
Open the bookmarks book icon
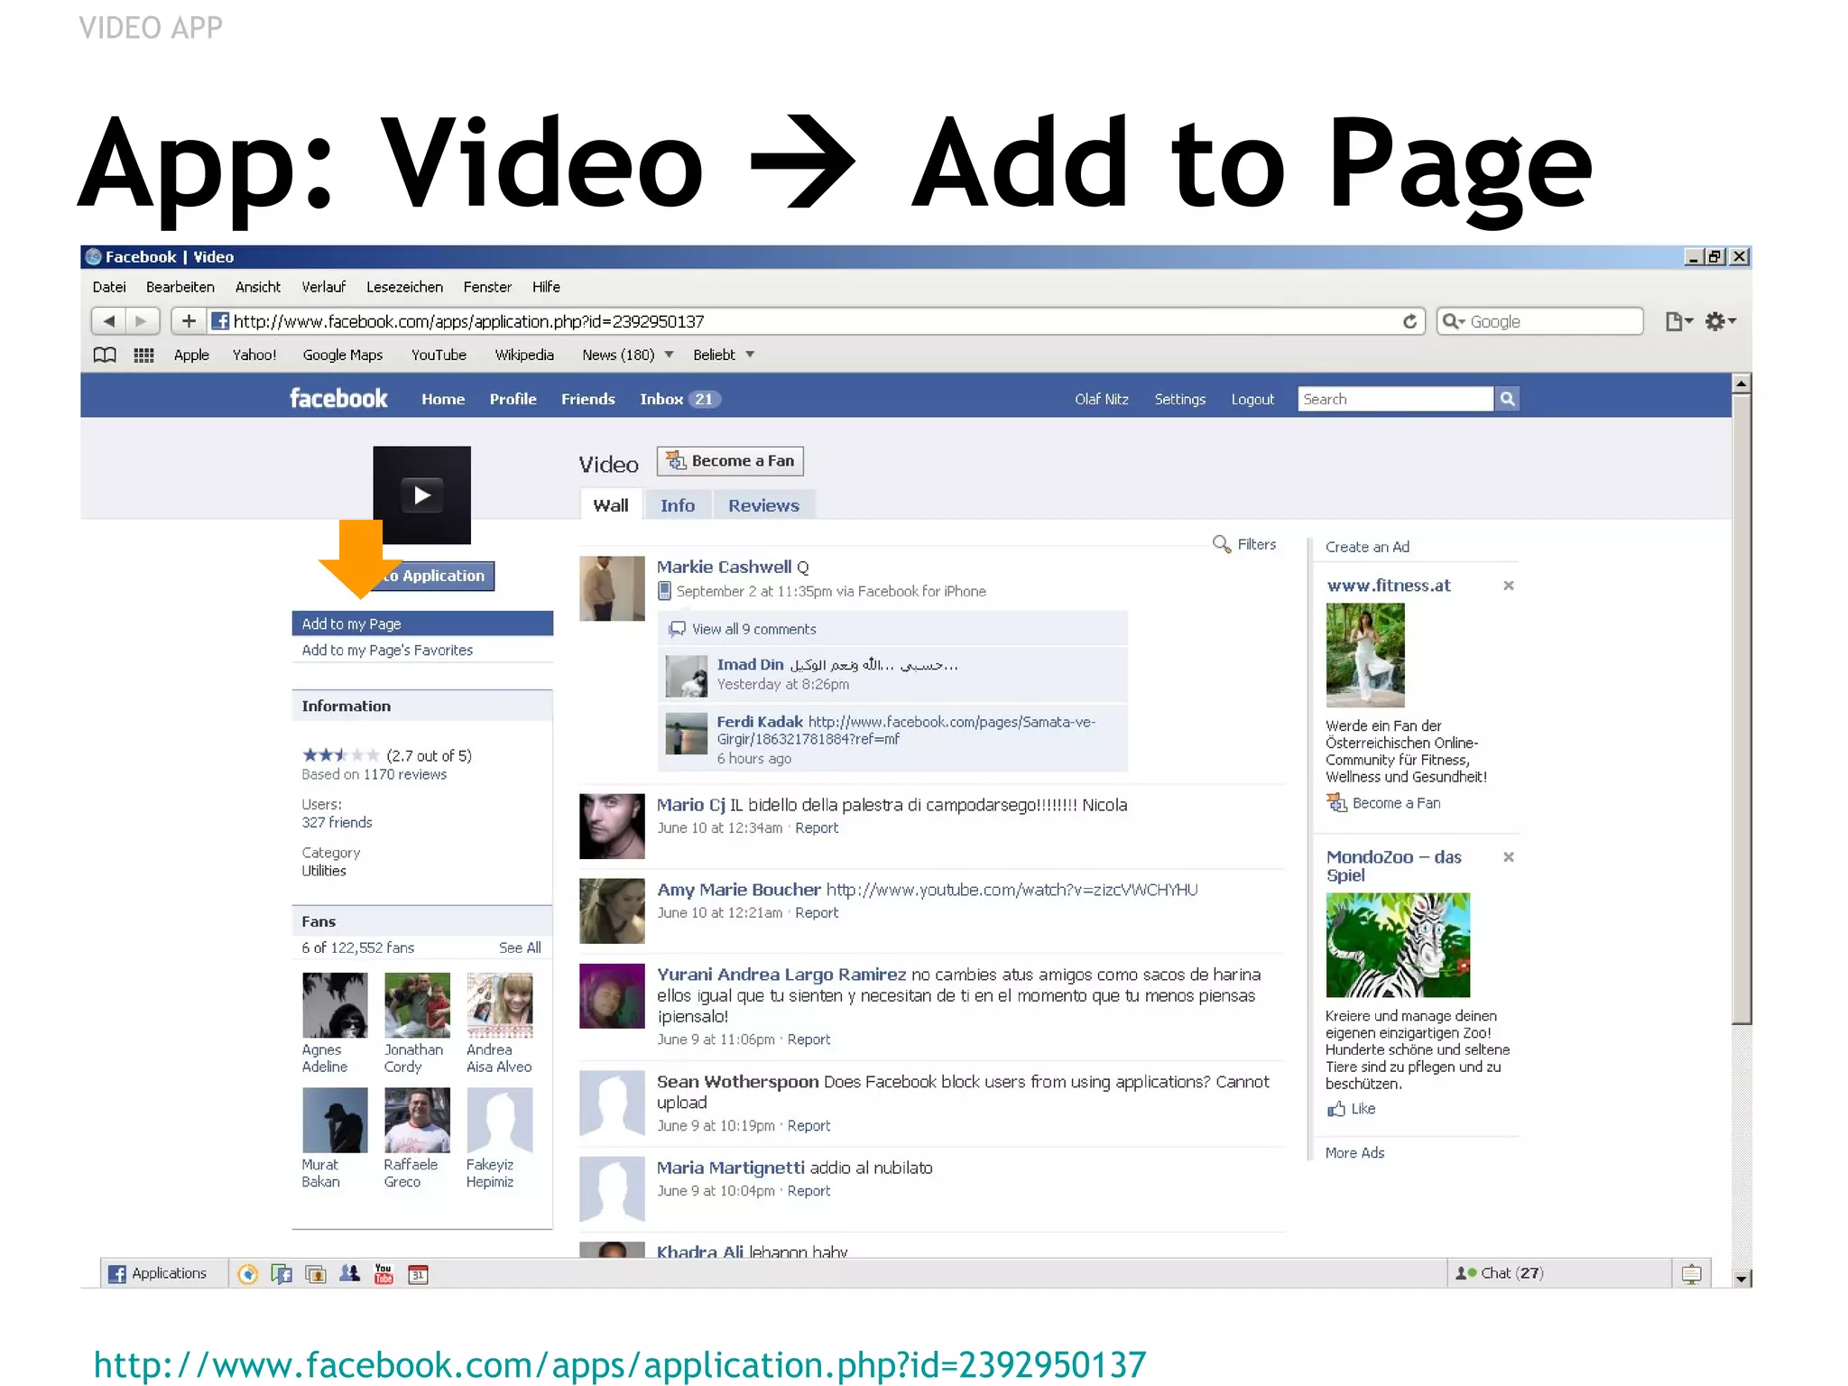[106, 355]
